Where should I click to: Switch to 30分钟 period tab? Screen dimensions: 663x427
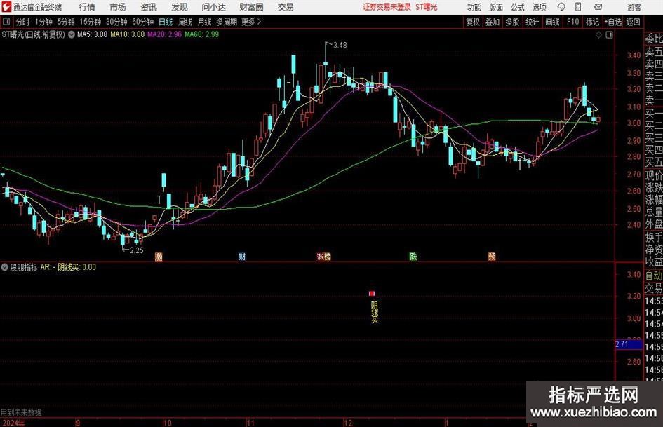(116, 22)
